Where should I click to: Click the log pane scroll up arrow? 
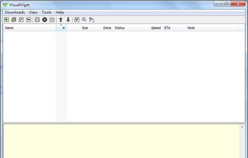click(242, 127)
